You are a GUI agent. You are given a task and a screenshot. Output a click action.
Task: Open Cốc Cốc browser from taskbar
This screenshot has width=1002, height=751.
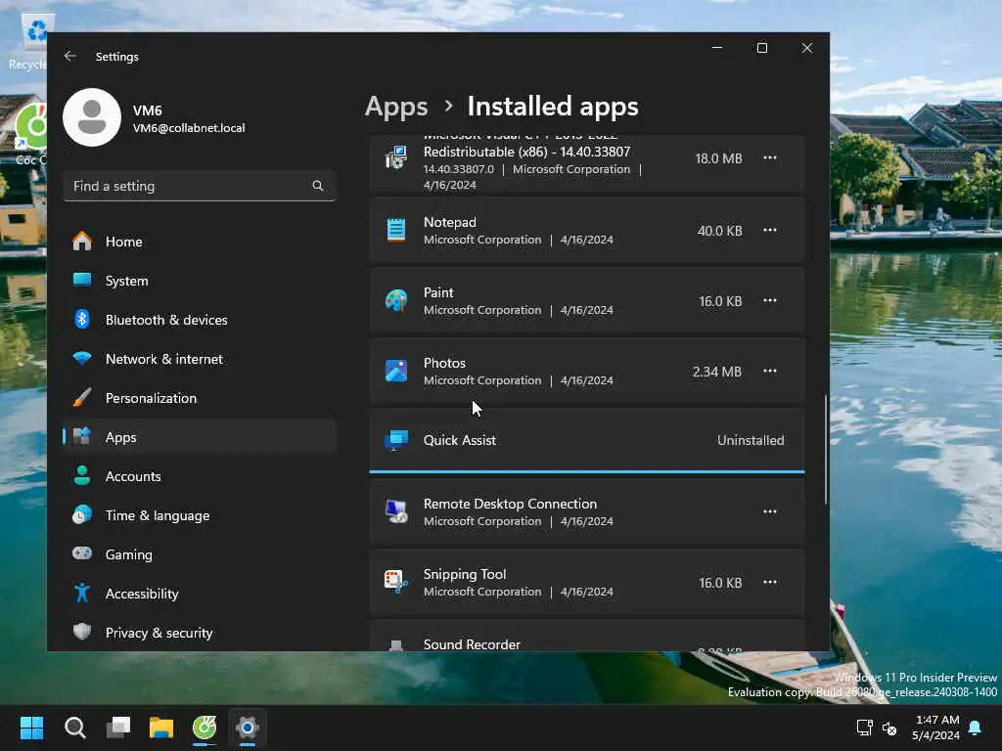[205, 728]
